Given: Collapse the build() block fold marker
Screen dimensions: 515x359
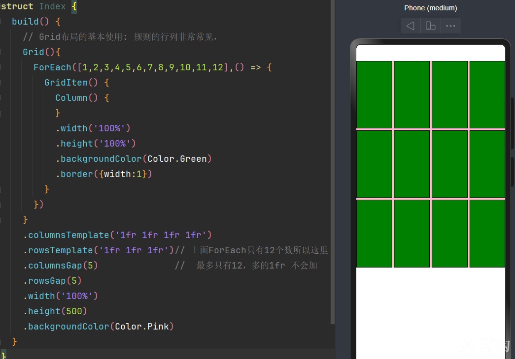Looking at the screenshot, I should click(x=1, y=22).
